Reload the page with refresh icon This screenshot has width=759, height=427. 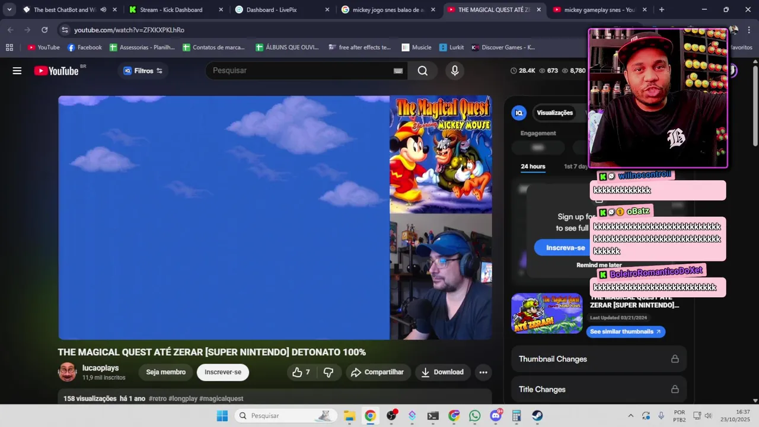coord(44,30)
